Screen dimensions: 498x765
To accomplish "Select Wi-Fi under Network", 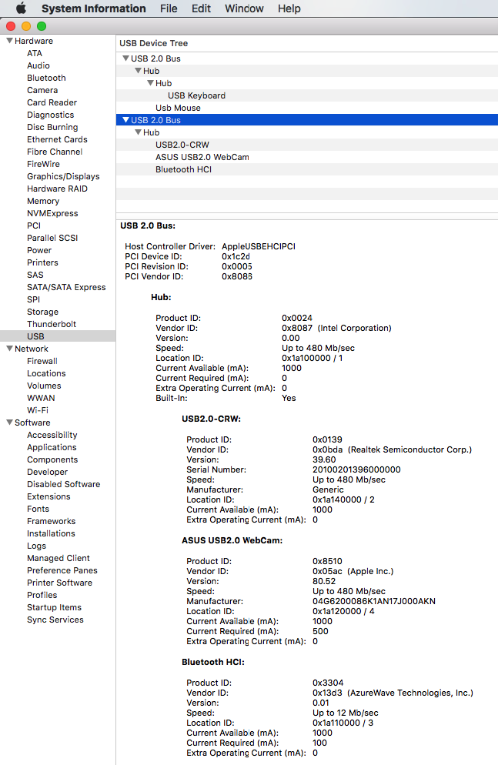I will pyautogui.click(x=38, y=410).
